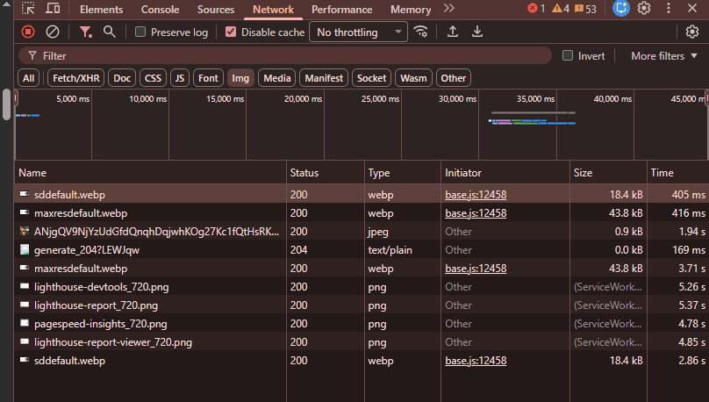This screenshot has width=709, height=402.
Task: Filter requests by Doc type
Action: [122, 78]
